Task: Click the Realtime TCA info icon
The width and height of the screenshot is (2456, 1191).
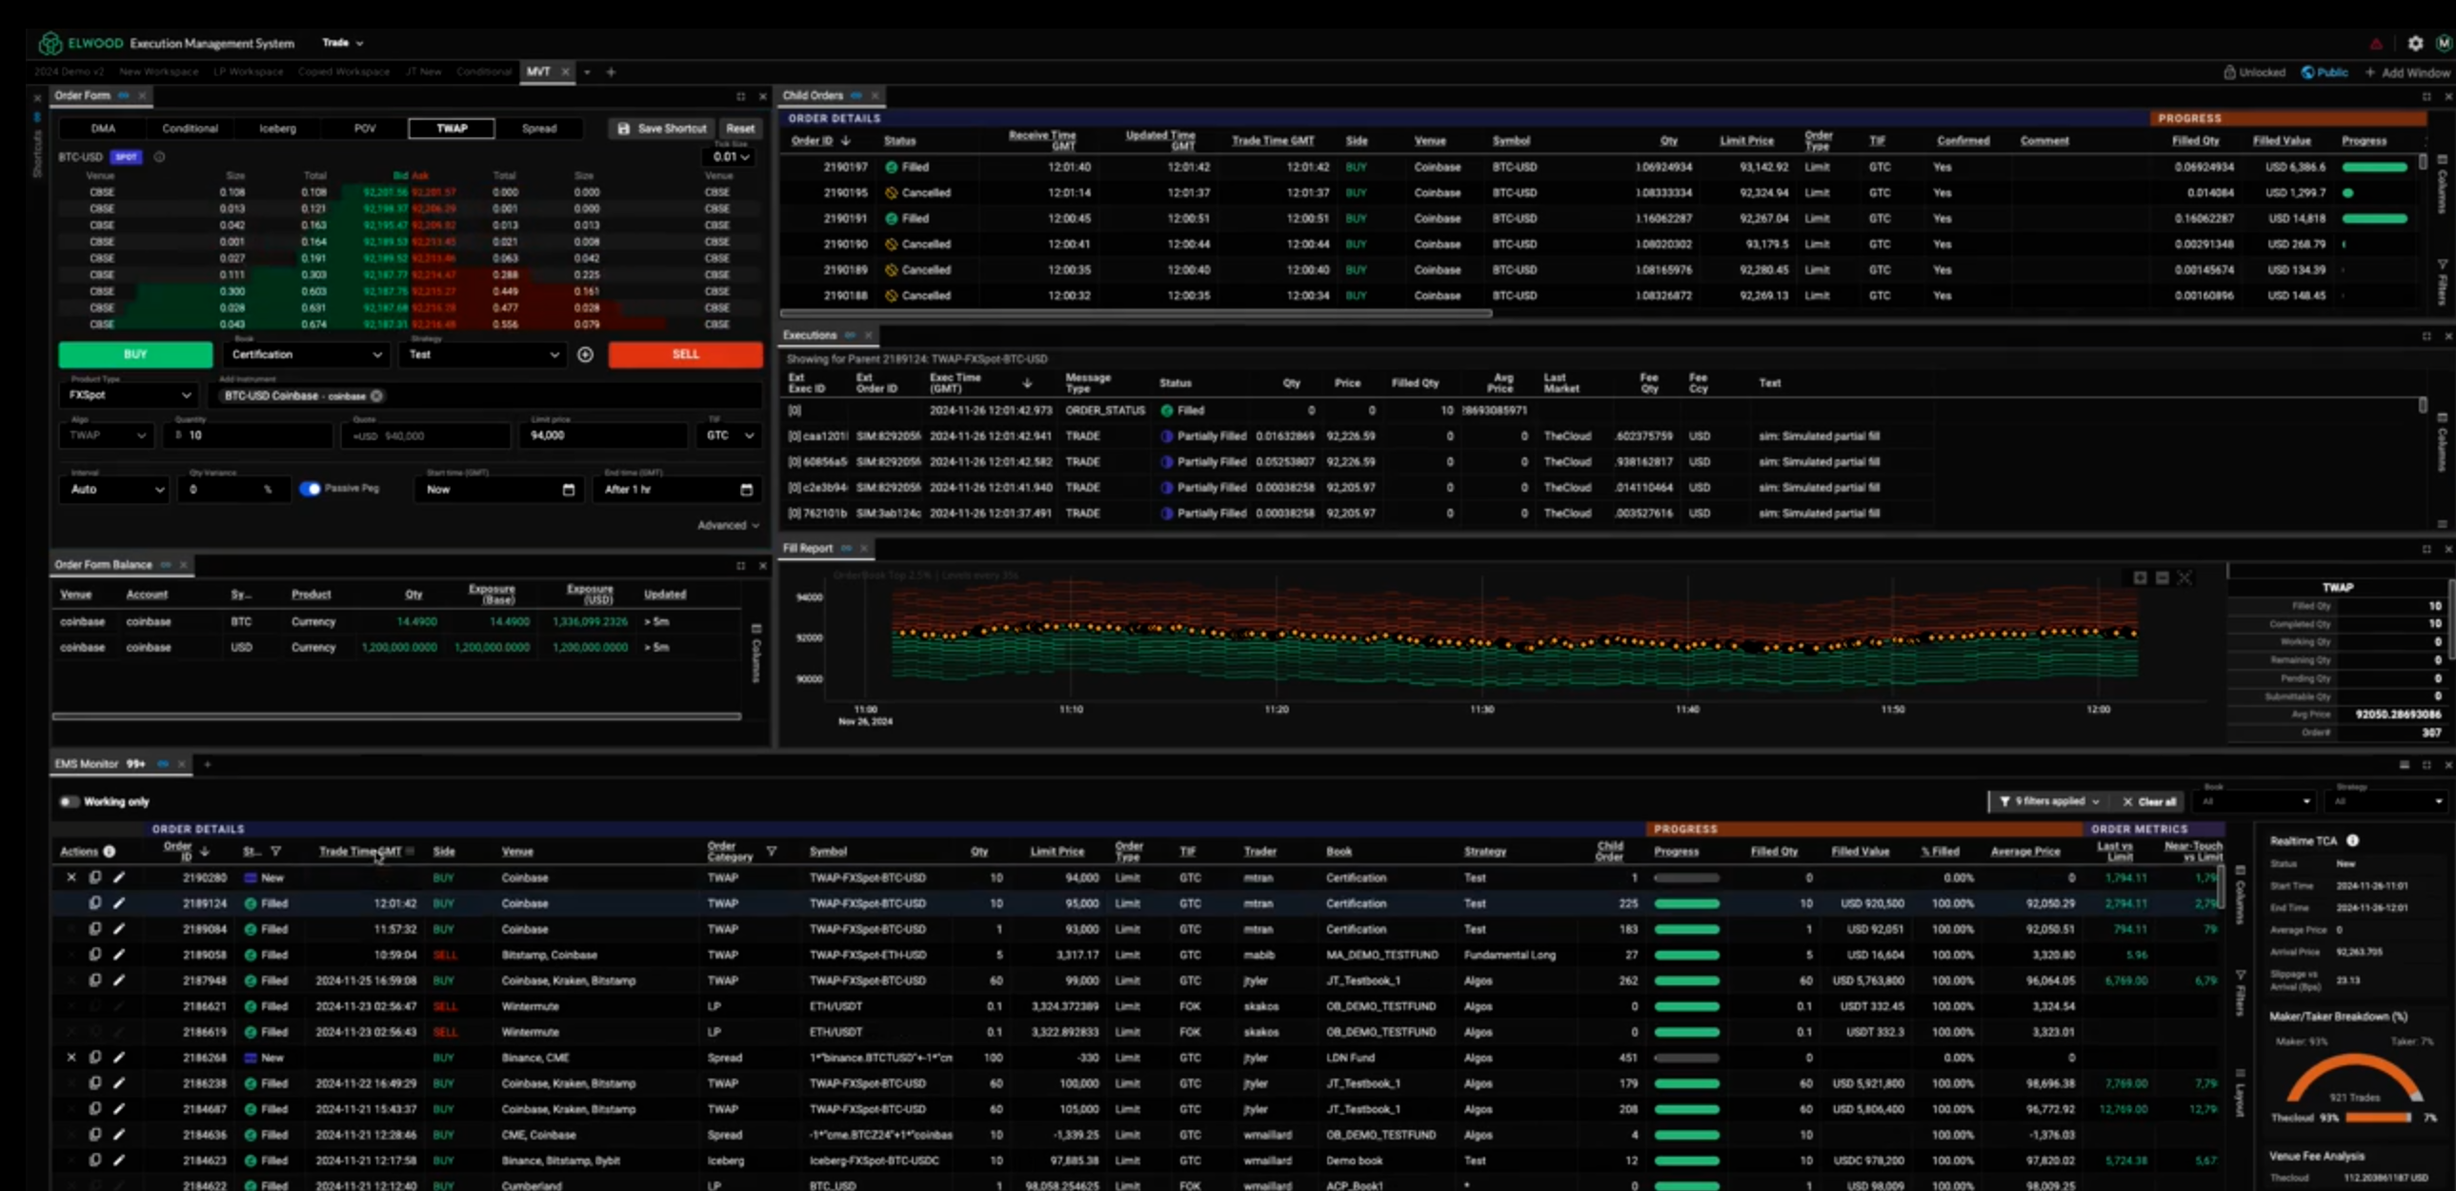Action: click(2352, 841)
